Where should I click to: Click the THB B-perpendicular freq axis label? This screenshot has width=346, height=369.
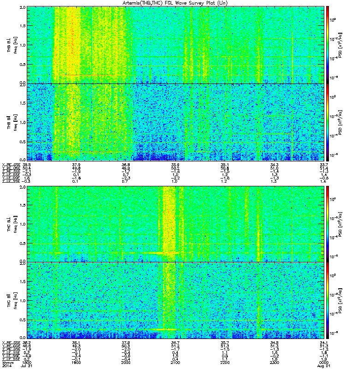[12, 45]
